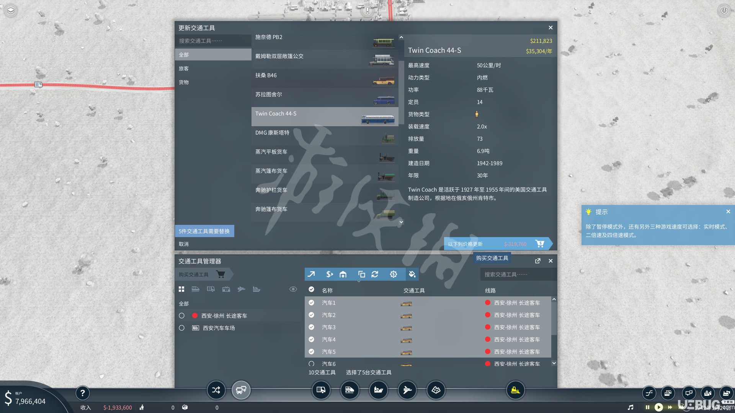Click the paint bucket color icon

(412, 274)
